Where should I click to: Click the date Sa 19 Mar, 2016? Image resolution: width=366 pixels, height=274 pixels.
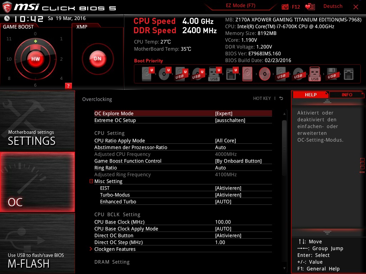(x=67, y=19)
